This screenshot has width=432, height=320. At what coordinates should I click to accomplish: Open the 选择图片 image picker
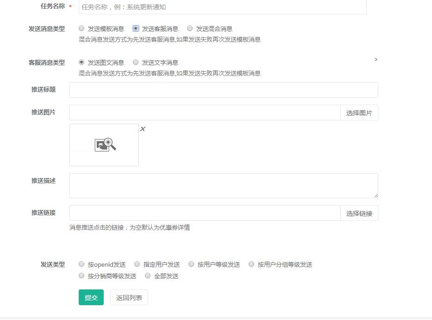click(359, 113)
